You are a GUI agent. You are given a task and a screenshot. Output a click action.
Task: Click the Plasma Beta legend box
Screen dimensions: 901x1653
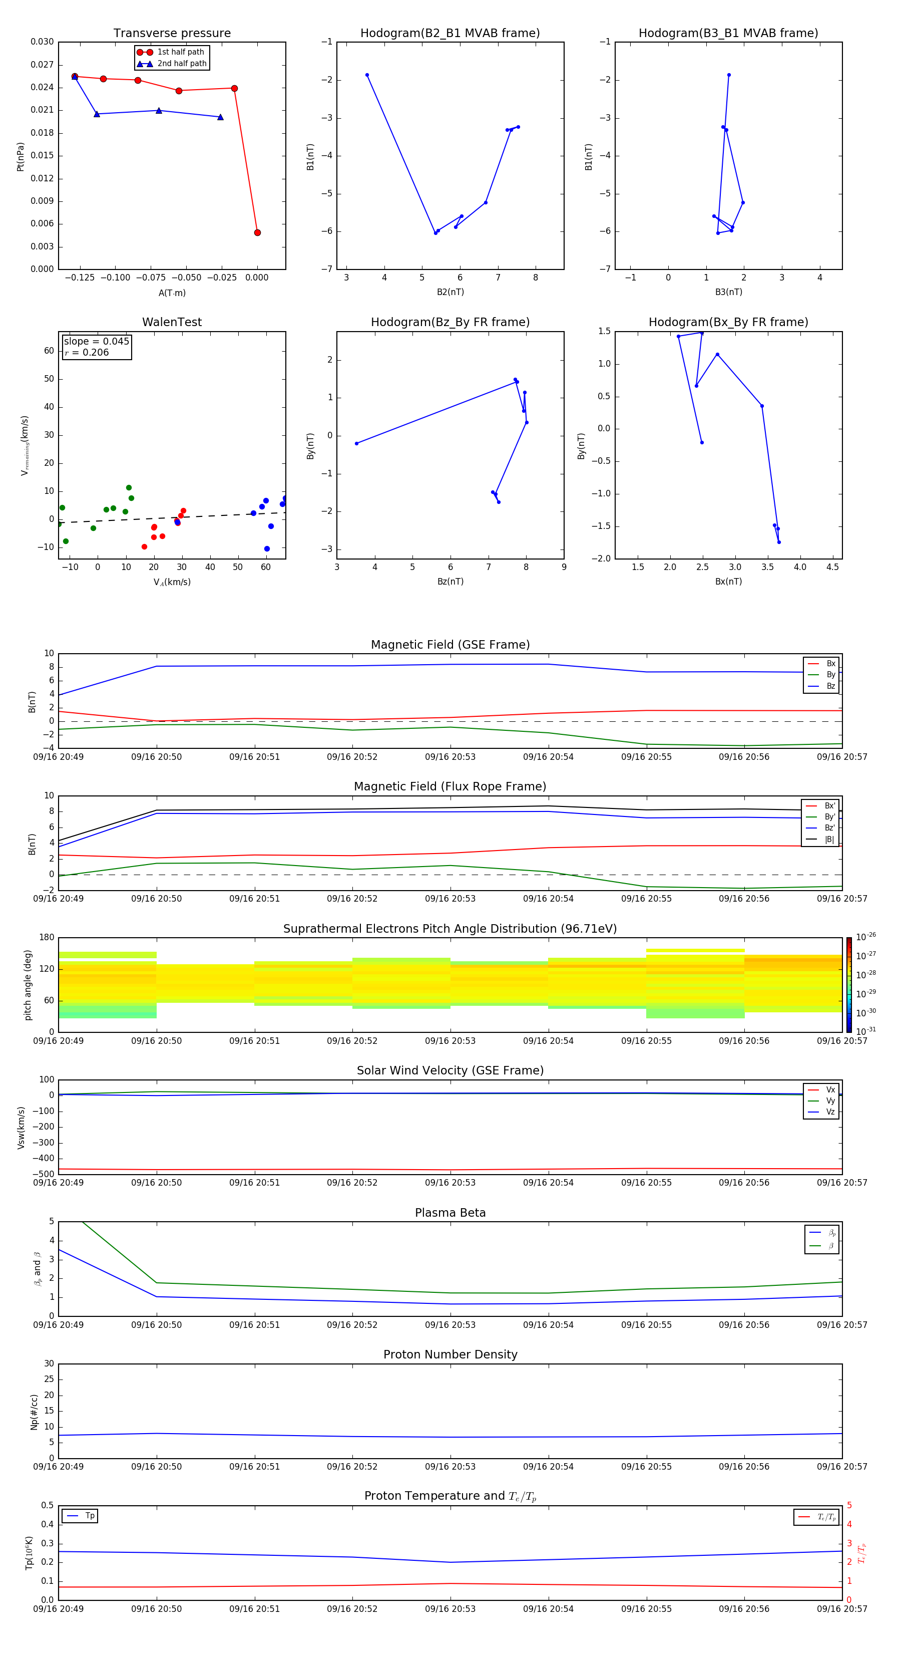822,1240
